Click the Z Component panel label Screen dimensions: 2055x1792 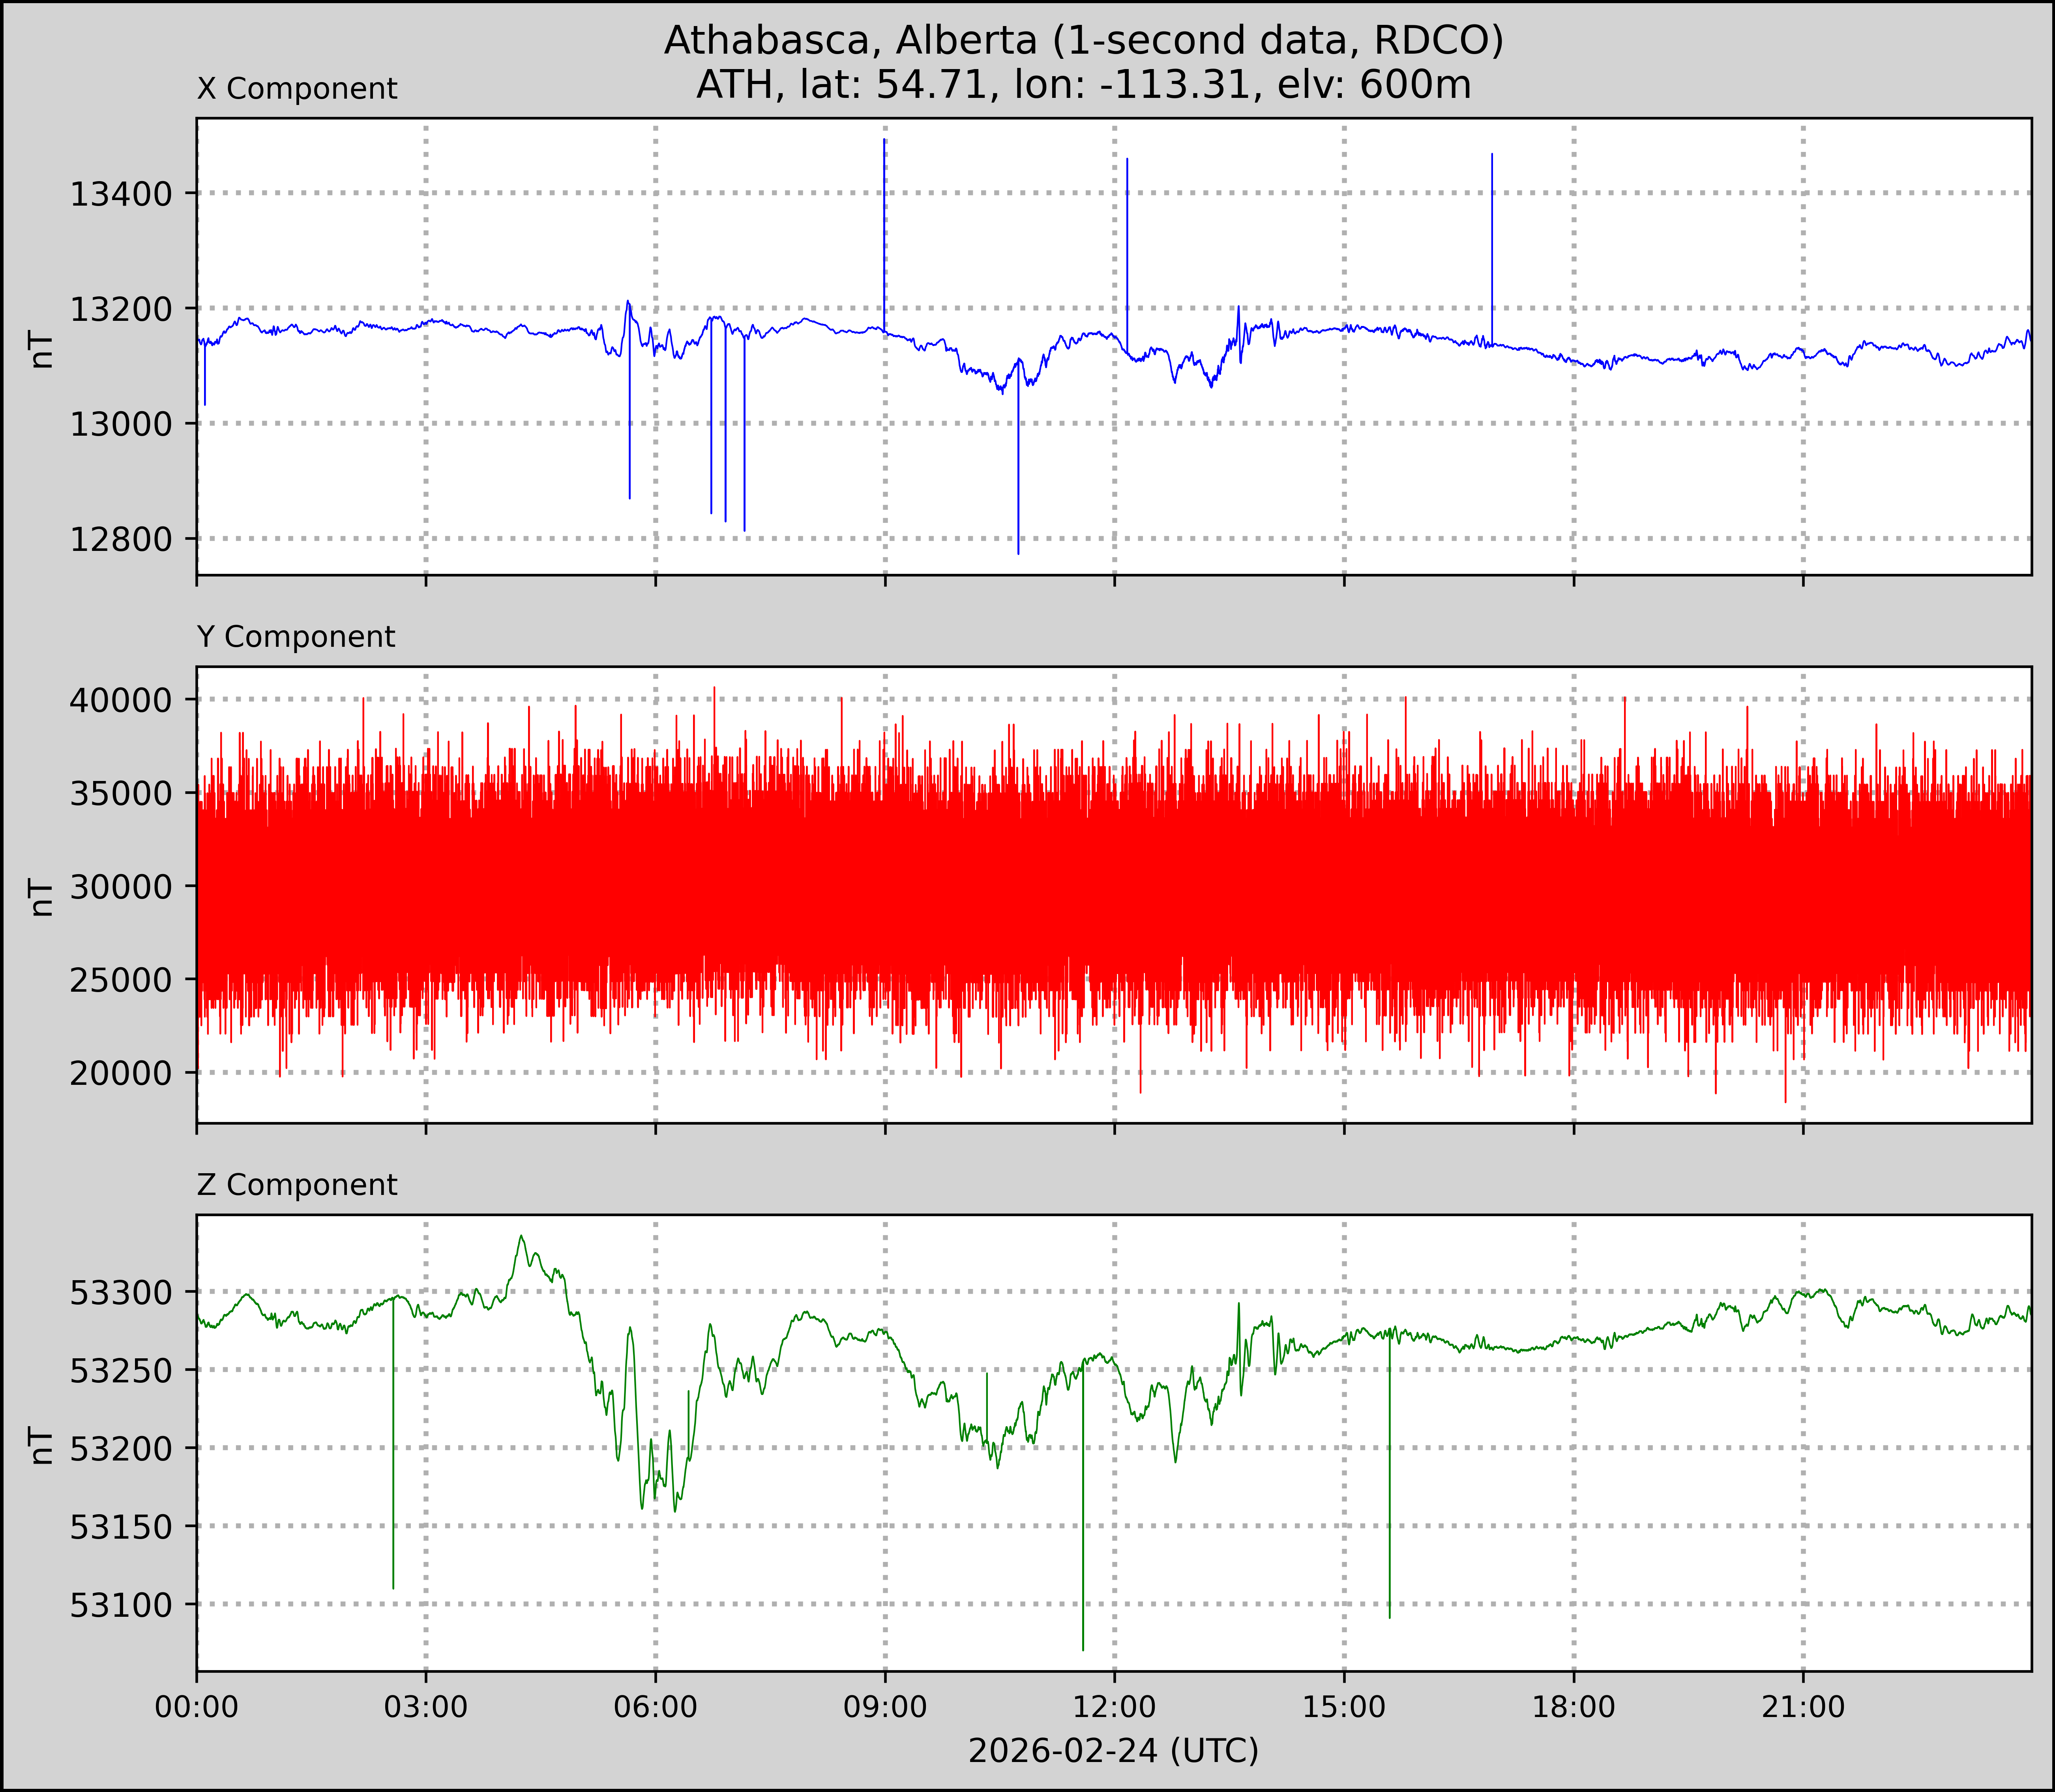pyautogui.click(x=297, y=1185)
